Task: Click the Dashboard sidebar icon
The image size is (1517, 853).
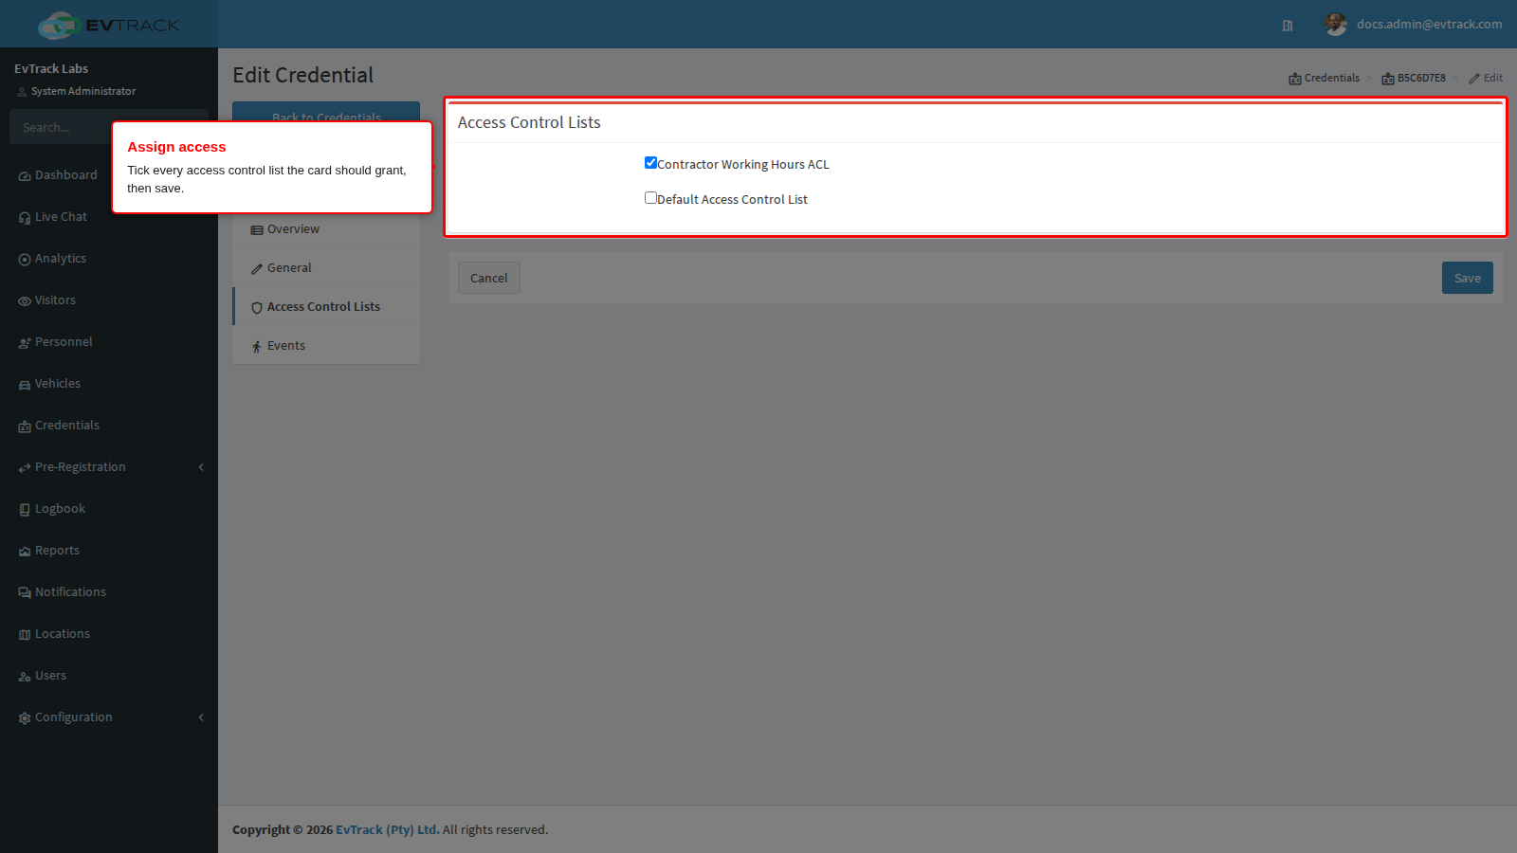Action: [x=25, y=176]
